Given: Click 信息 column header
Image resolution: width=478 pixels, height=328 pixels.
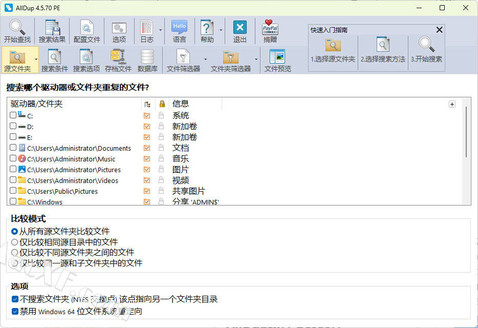Looking at the screenshot, I should tap(181, 104).
